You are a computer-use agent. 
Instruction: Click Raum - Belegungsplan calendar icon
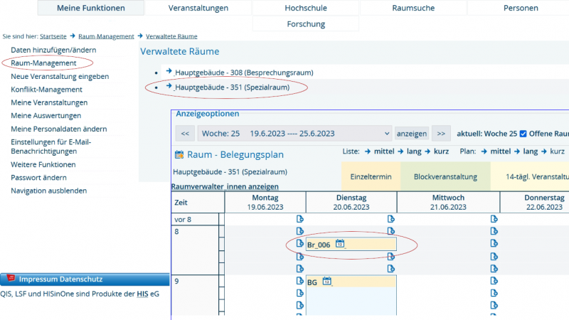pyautogui.click(x=179, y=154)
